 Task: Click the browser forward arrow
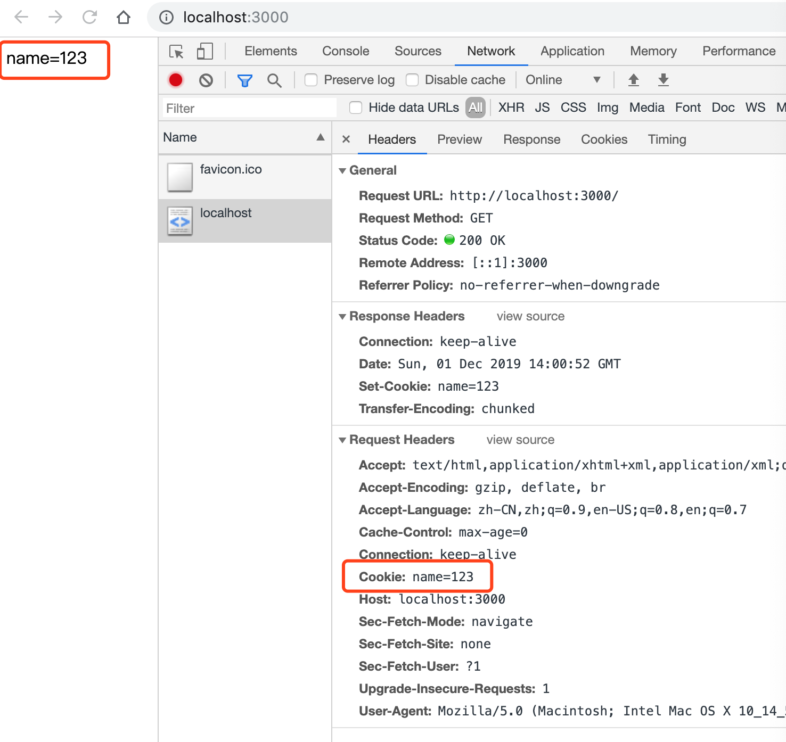pyautogui.click(x=55, y=17)
